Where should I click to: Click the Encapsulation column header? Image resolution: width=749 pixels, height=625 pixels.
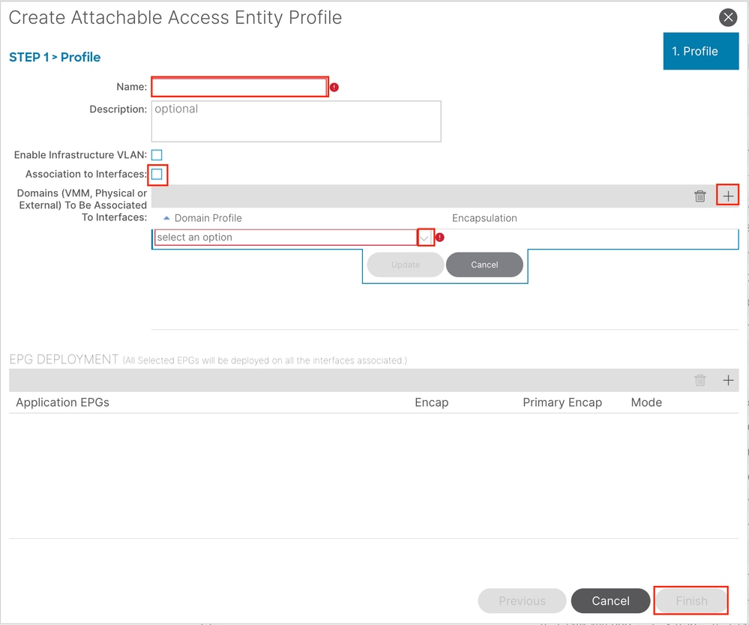pyautogui.click(x=484, y=218)
